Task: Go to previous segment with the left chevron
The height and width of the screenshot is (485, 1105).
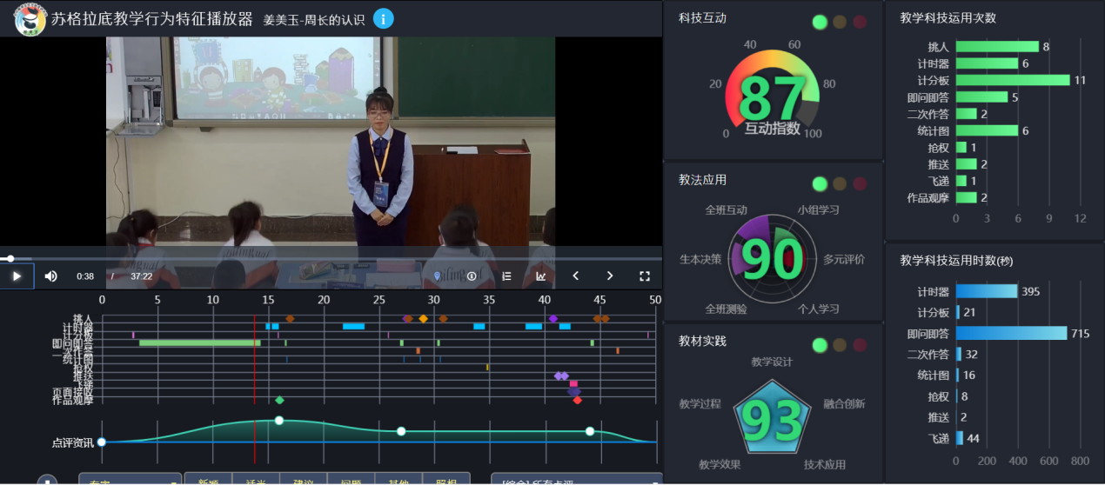Action: (575, 276)
